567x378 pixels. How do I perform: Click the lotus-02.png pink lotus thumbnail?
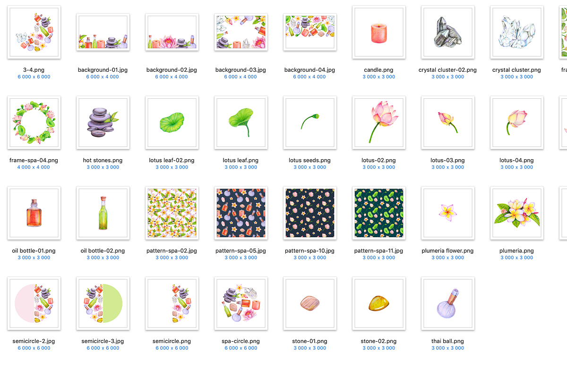(x=379, y=123)
